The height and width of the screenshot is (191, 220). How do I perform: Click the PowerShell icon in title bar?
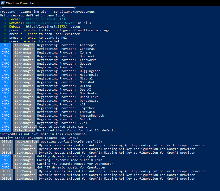(3, 3)
